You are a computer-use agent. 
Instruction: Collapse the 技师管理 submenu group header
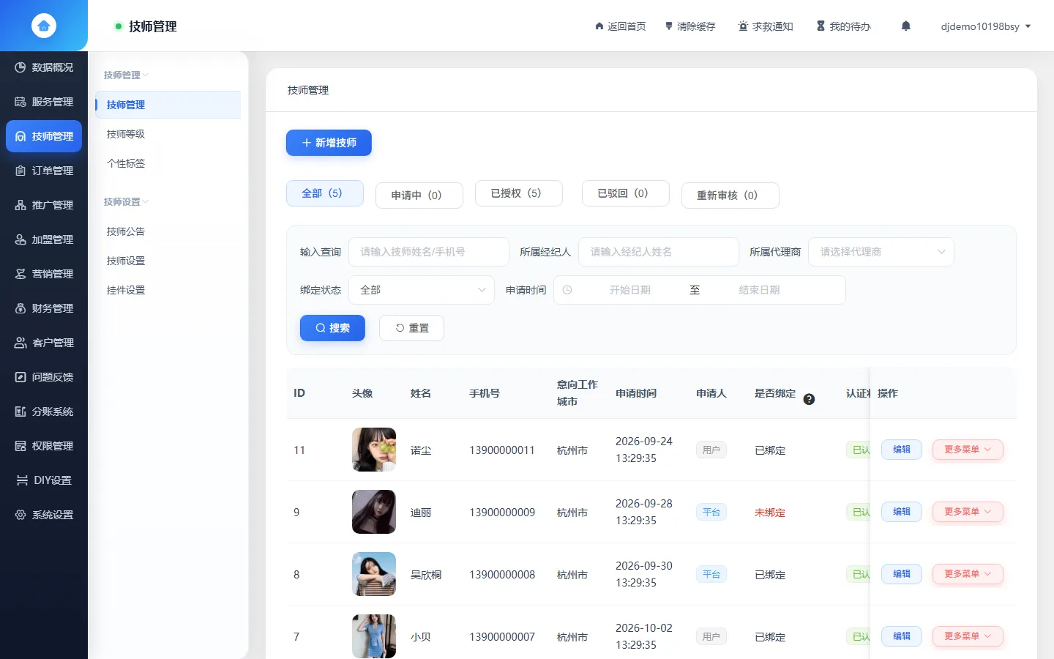pos(126,75)
